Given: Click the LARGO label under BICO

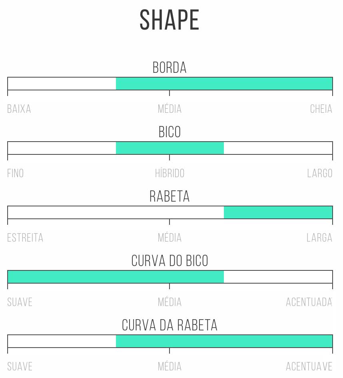Looking at the screenshot, I should [320, 173].
